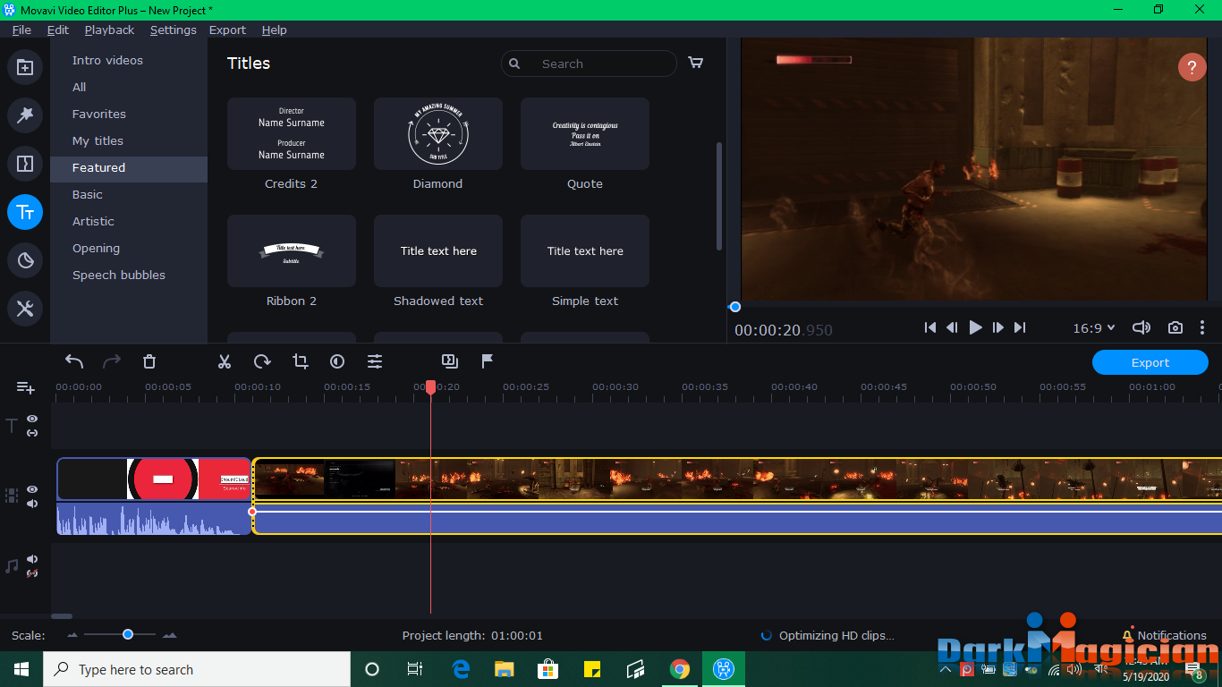Open the Settings menu

tap(174, 30)
